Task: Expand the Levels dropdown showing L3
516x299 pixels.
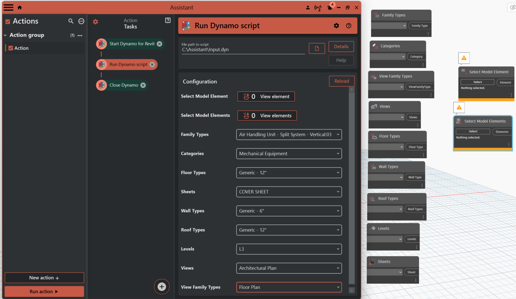Action: tap(289, 249)
